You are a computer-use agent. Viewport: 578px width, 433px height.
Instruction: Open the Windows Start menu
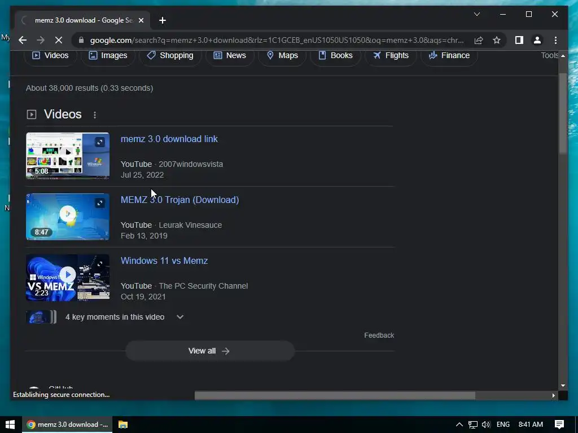(x=10, y=425)
